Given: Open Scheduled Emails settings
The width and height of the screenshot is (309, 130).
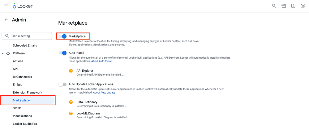Looking at the screenshot, I should click(25, 45).
